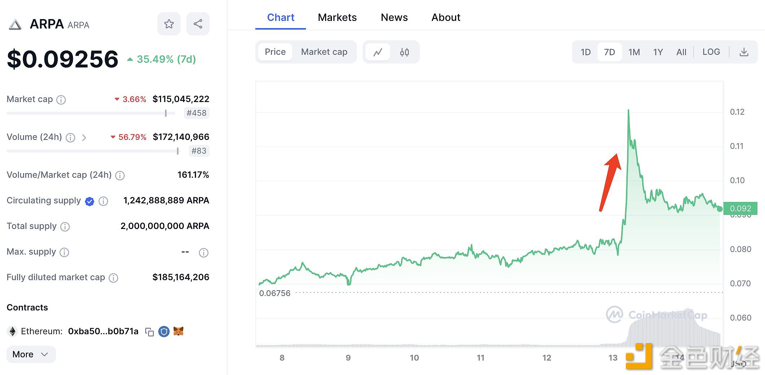Click the 2,000,000,000 ARPA total supply
This screenshot has height=375, width=765.
(x=165, y=226)
